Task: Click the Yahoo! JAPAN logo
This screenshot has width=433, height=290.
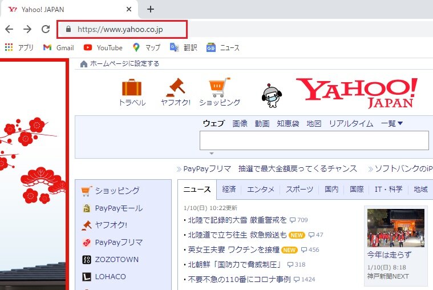Action: click(357, 93)
